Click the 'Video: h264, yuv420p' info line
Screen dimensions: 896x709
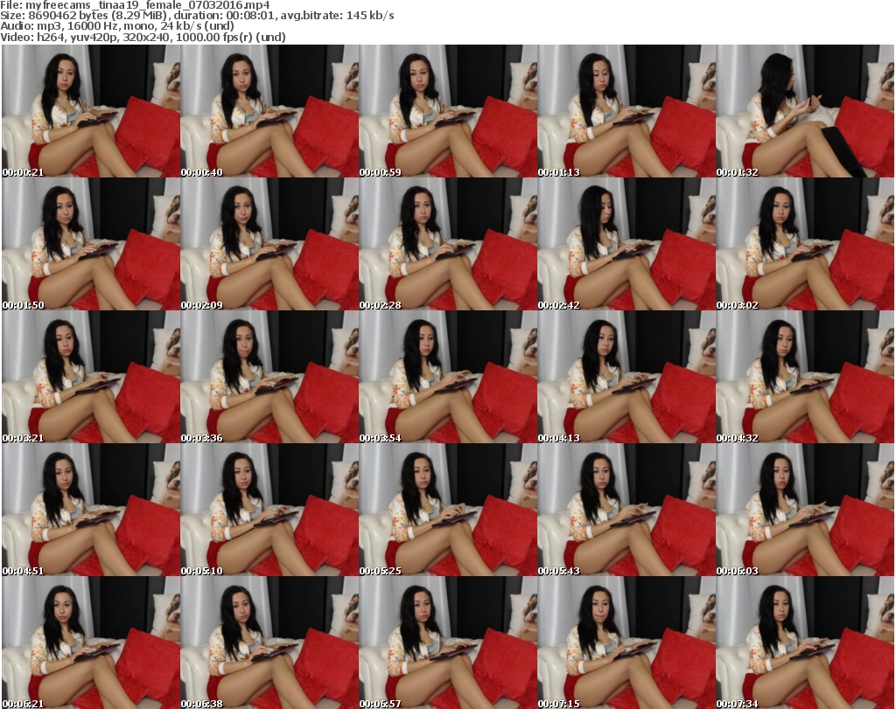click(143, 37)
